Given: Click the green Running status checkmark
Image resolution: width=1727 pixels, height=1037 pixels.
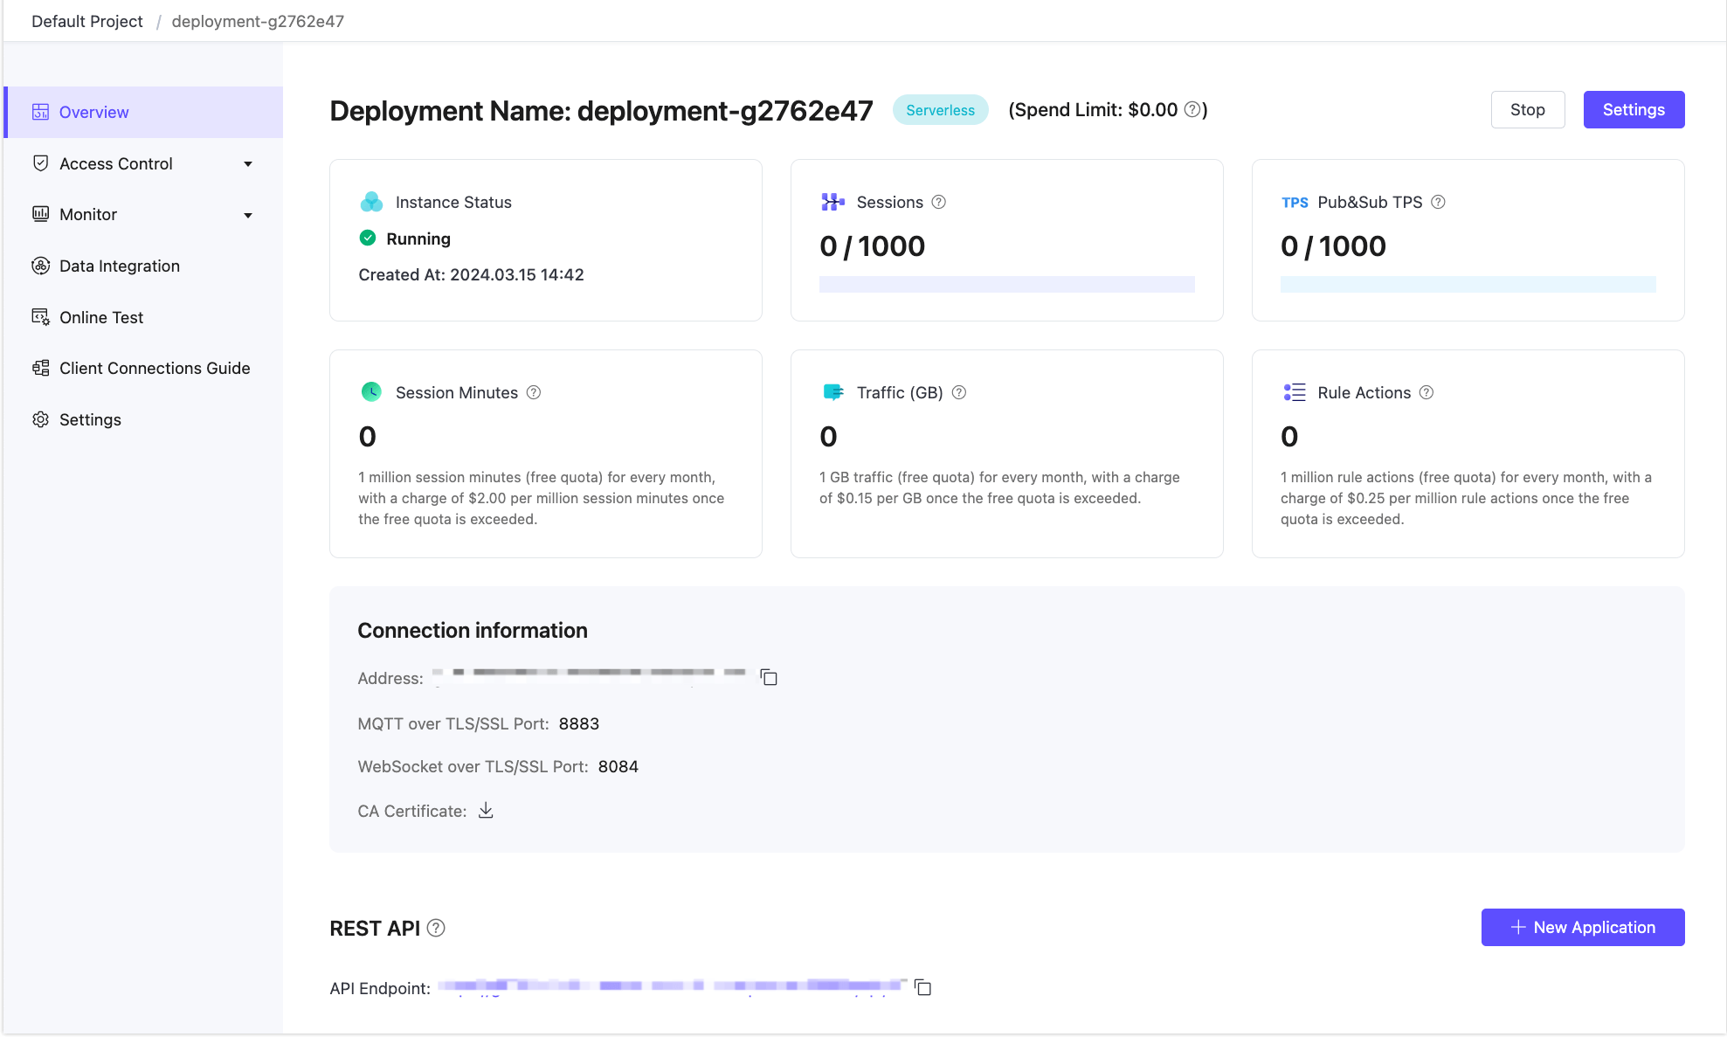Looking at the screenshot, I should [x=368, y=238].
